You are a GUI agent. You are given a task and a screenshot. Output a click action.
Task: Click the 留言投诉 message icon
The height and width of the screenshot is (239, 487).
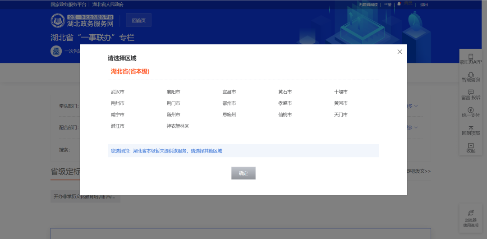point(471,92)
